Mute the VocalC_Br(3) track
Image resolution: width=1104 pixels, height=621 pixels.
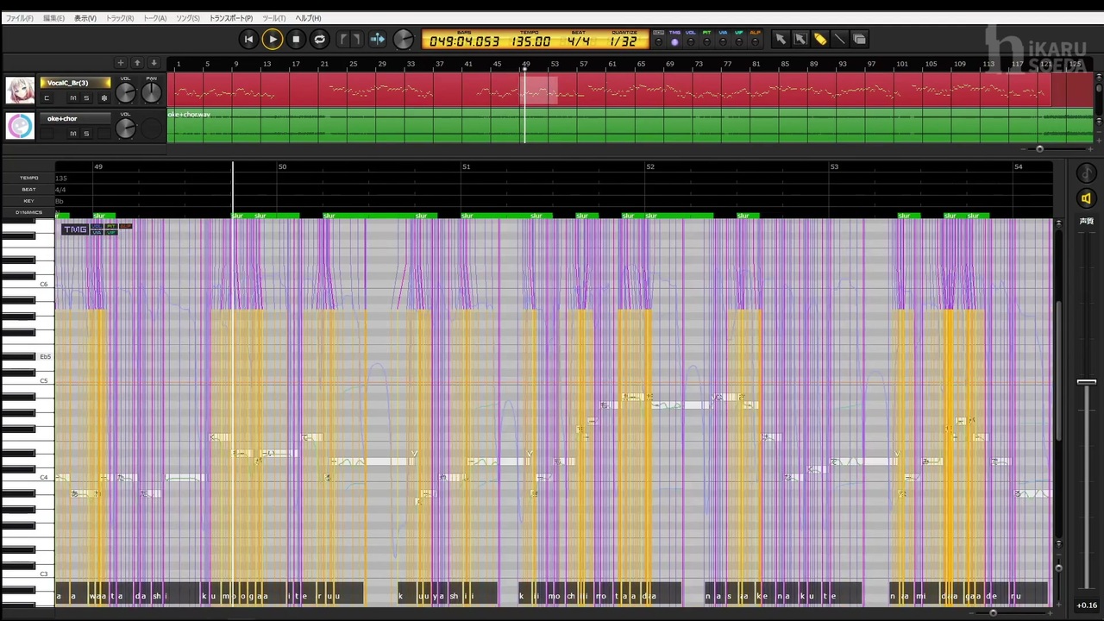coord(73,97)
